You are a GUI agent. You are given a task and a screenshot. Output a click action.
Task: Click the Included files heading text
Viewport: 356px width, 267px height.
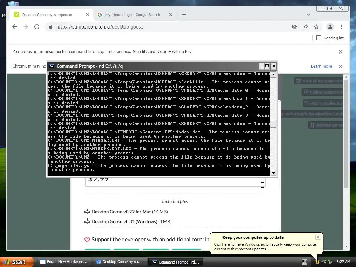(x=175, y=201)
